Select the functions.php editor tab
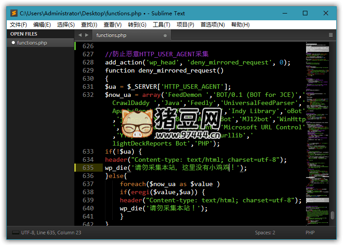 coord(131,35)
